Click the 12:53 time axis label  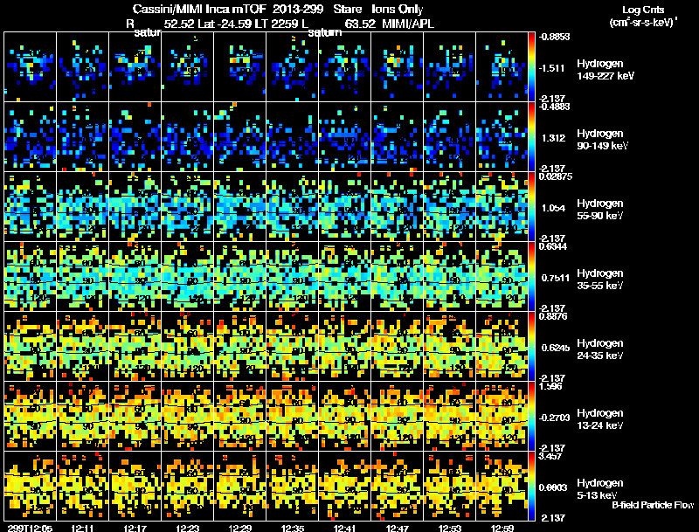click(450, 528)
